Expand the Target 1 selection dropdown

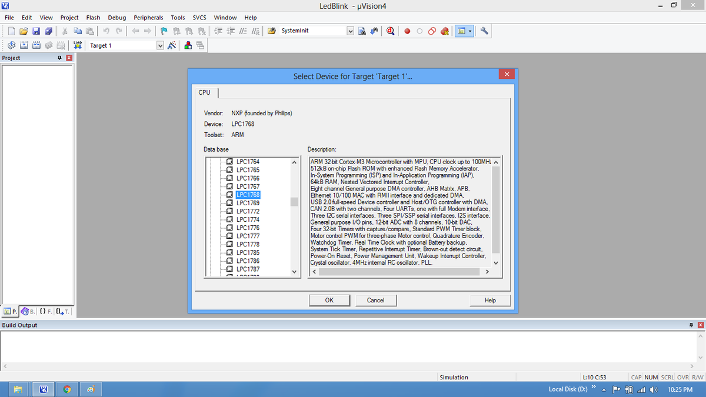(x=161, y=45)
